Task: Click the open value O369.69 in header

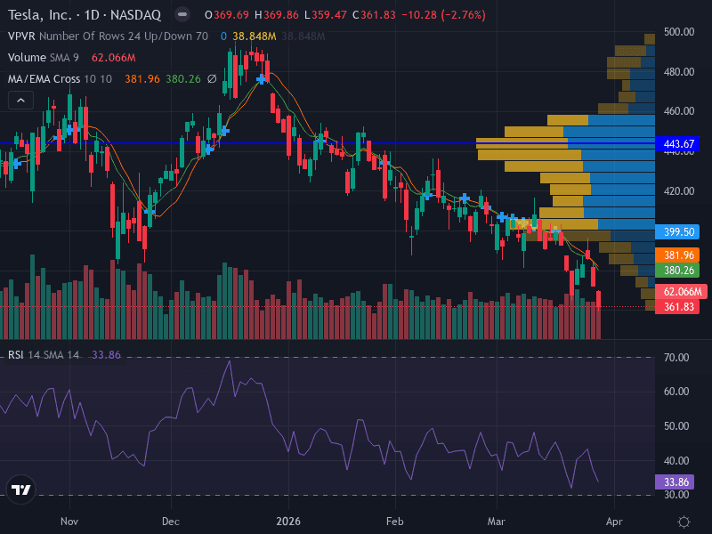Action: (x=227, y=15)
